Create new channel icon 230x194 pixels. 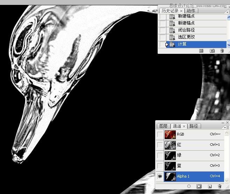tap(210, 186)
